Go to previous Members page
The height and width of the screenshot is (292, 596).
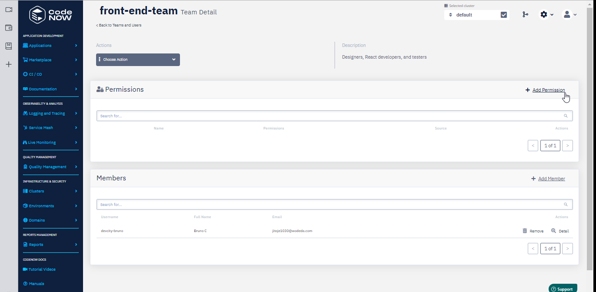tap(533, 249)
